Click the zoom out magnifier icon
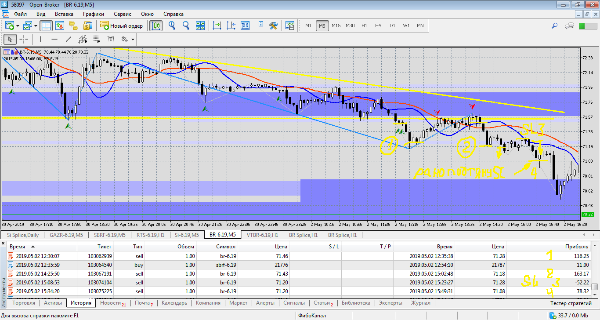This screenshot has width=600, height=320. (186, 25)
